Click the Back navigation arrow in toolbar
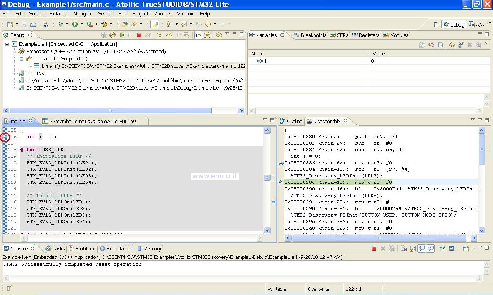This screenshot has width=493, height=295. [208, 24]
